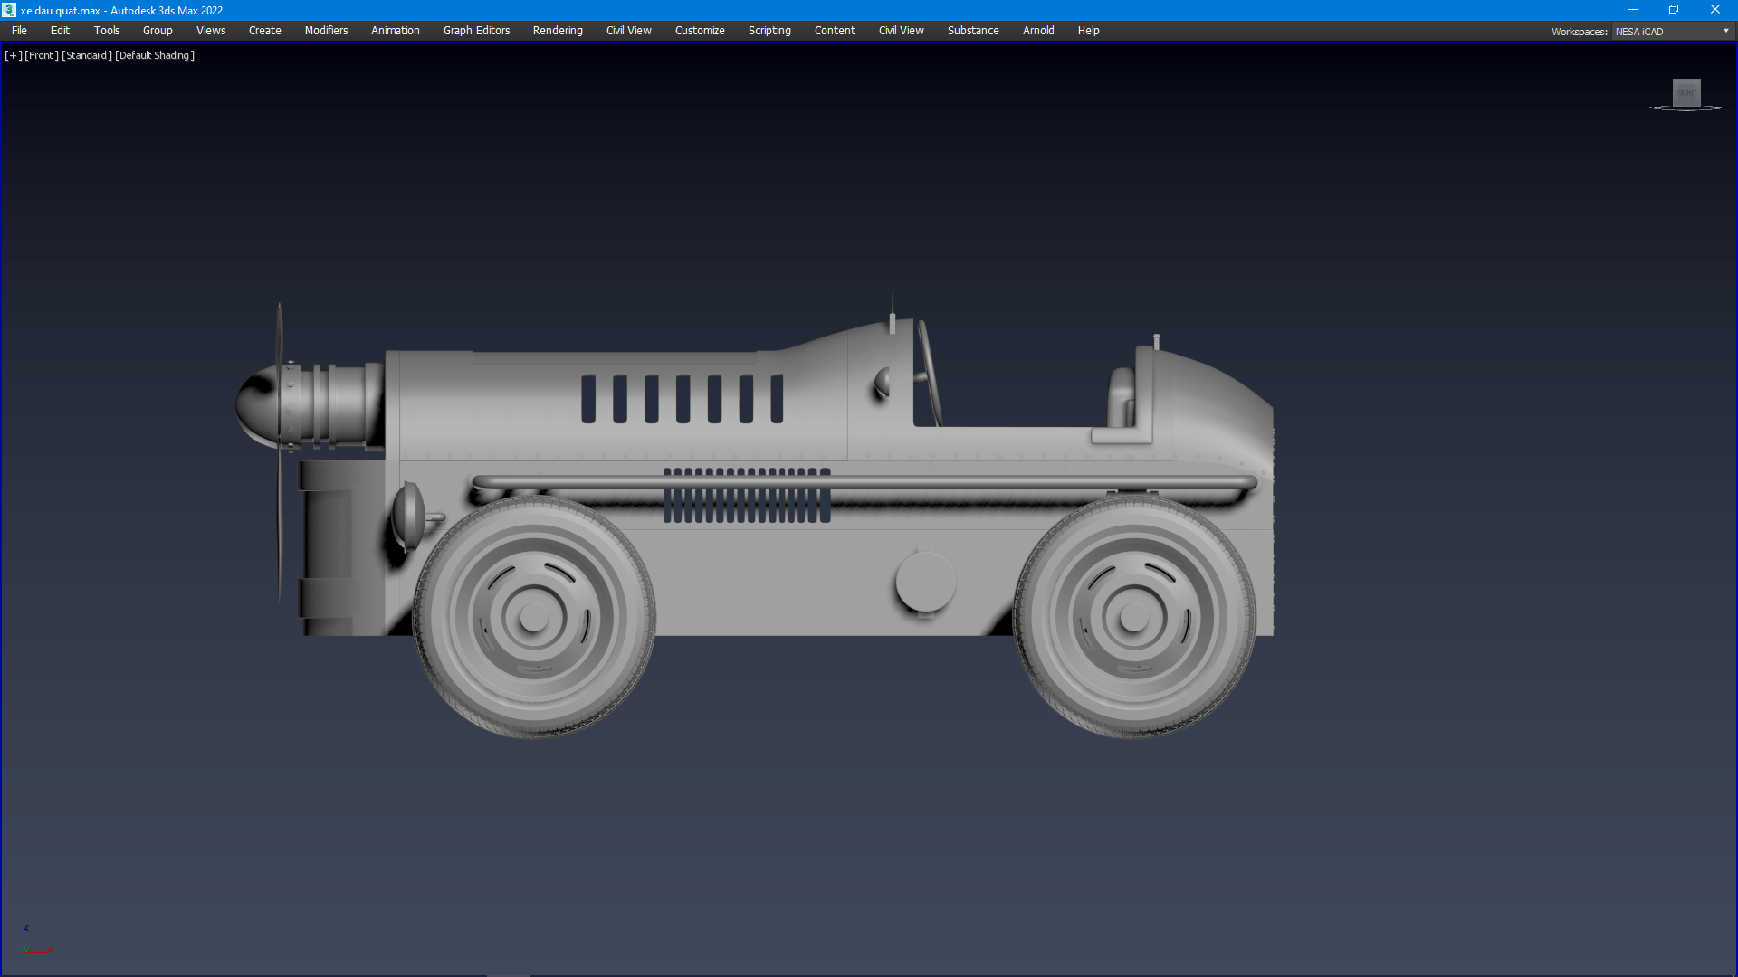Open the Graph Editors menu
Image resolution: width=1738 pixels, height=977 pixels.
click(x=476, y=31)
